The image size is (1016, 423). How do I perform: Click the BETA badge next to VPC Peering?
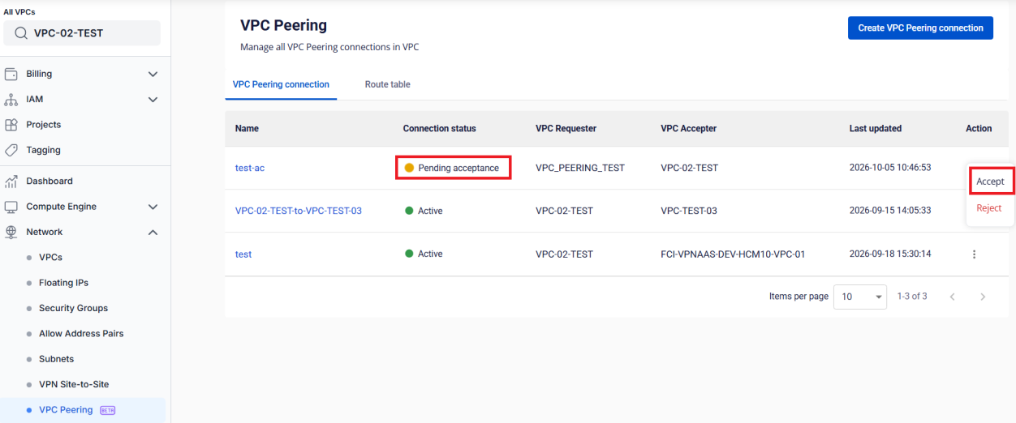(x=107, y=410)
